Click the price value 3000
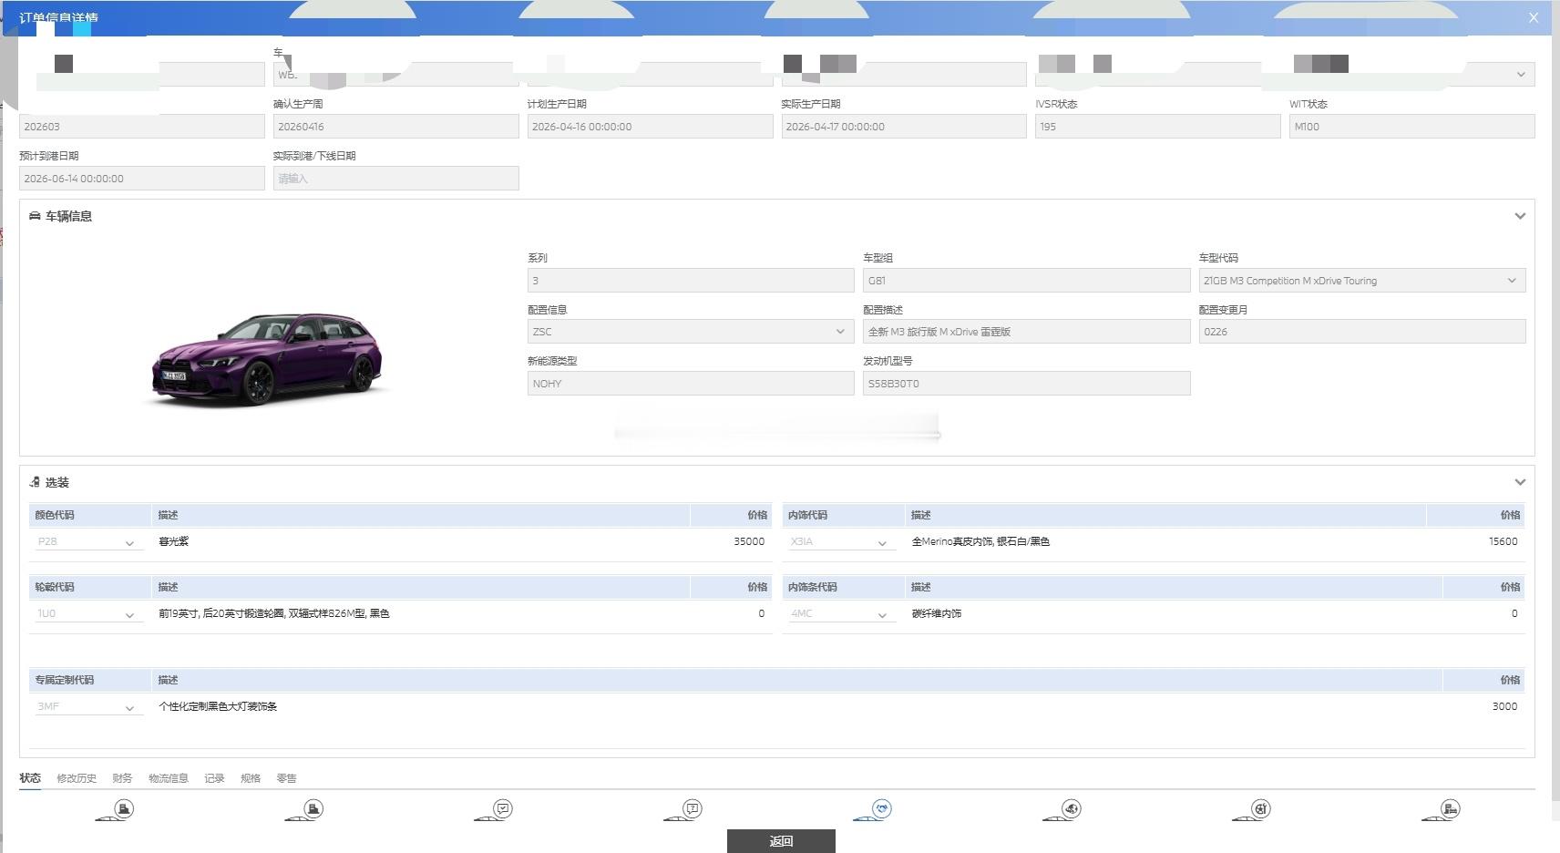Screen dimensions: 1560x853 1504,706
